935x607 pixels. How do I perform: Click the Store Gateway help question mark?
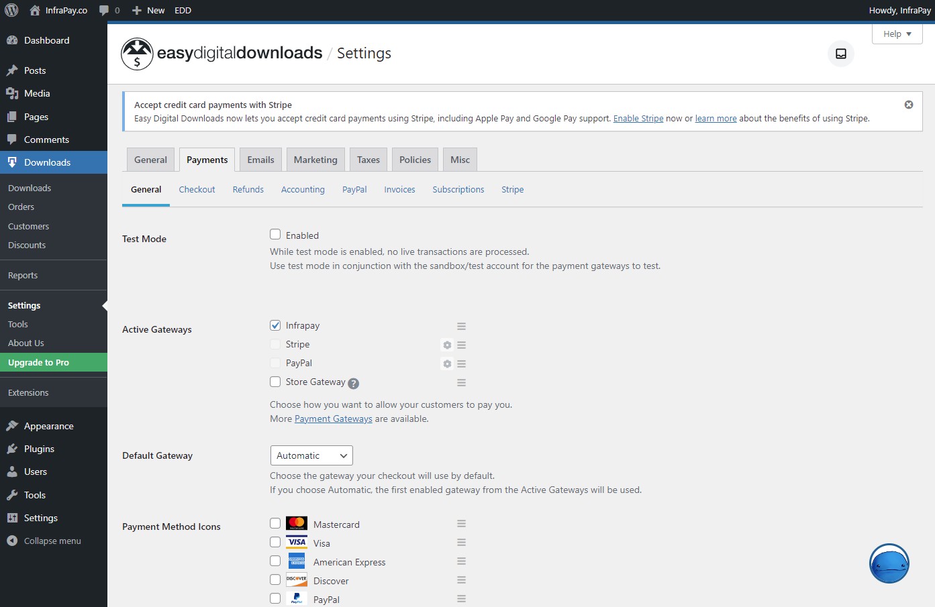click(354, 384)
